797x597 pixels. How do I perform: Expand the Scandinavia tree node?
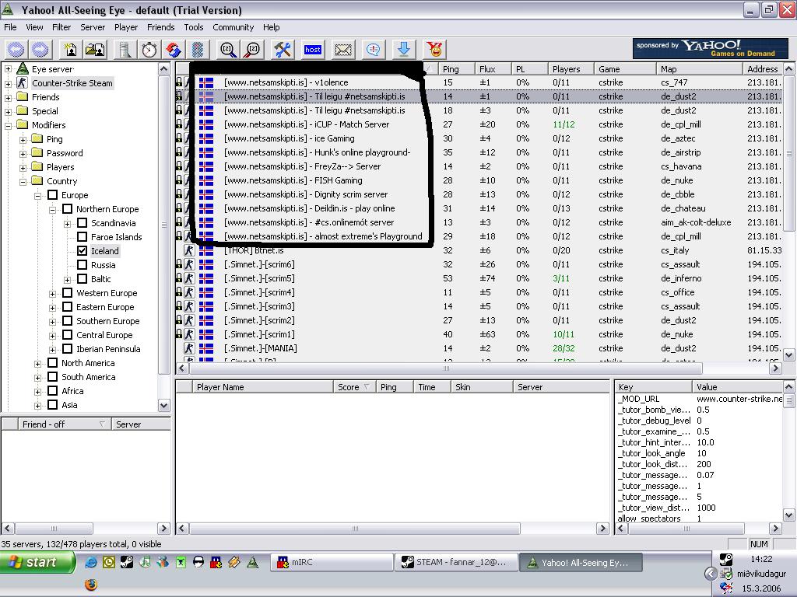pyautogui.click(x=67, y=223)
